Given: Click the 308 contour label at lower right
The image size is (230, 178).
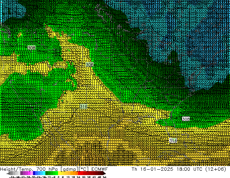Looking at the screenshot, I should pos(186,119).
